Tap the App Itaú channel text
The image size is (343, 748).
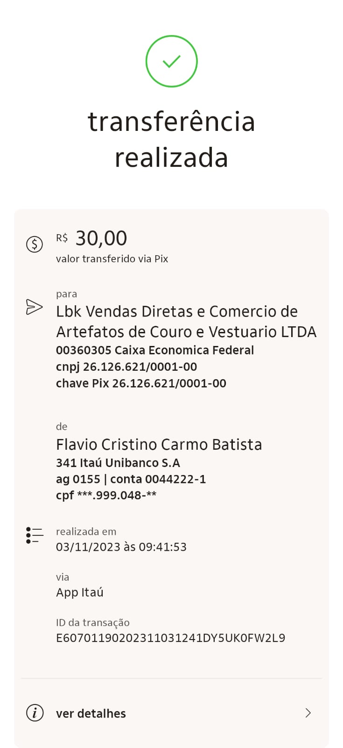point(80,592)
